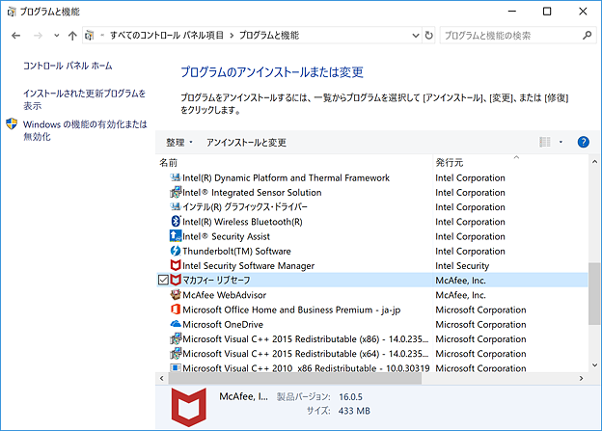Click size value 433 MB
602x431 pixels.
click(x=354, y=411)
